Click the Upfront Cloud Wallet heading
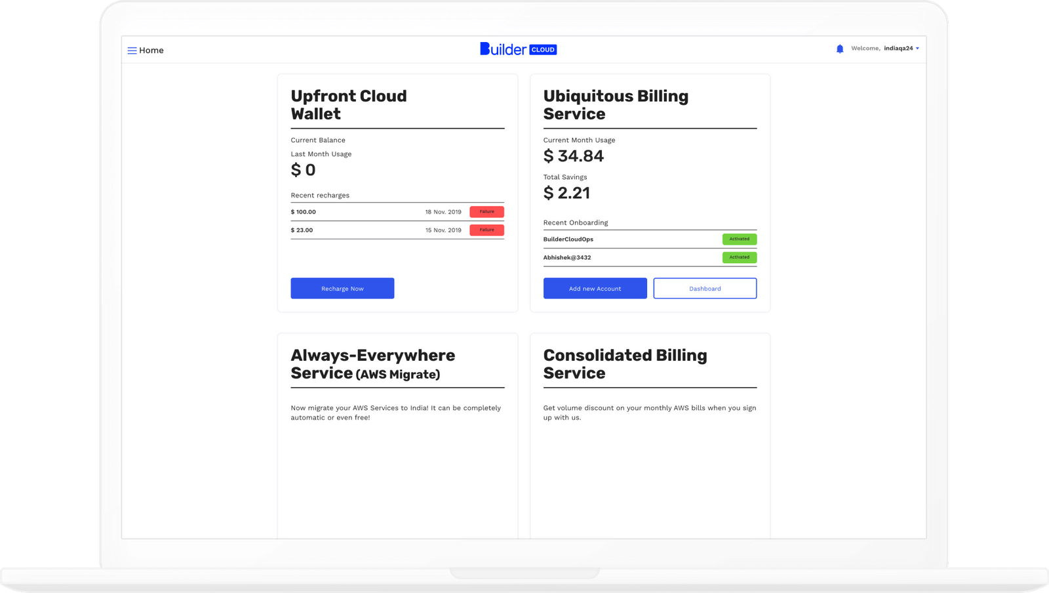The width and height of the screenshot is (1049, 593). point(349,105)
